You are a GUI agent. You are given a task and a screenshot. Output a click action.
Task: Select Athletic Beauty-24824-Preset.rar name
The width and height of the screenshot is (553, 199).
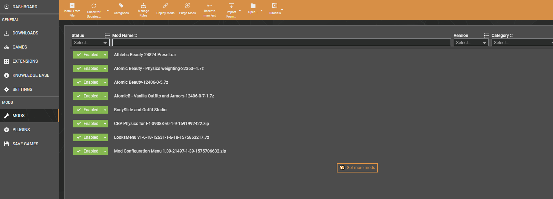point(145,55)
